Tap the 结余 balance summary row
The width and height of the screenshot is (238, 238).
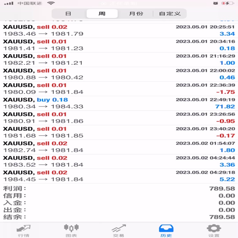[x=119, y=217]
